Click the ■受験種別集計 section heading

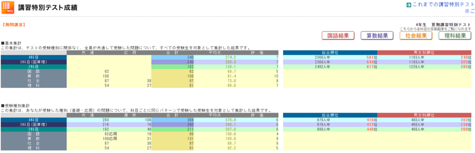(15, 106)
